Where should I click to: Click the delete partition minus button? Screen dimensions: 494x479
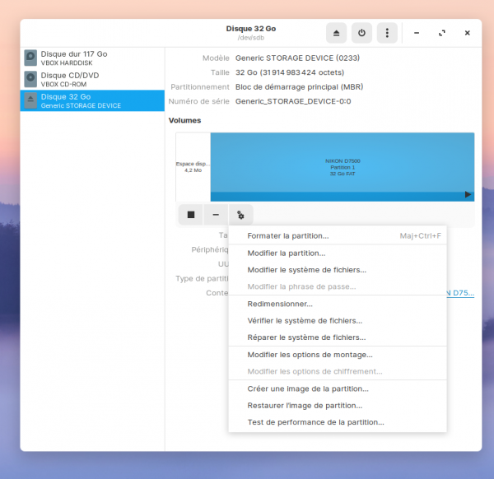tap(216, 215)
